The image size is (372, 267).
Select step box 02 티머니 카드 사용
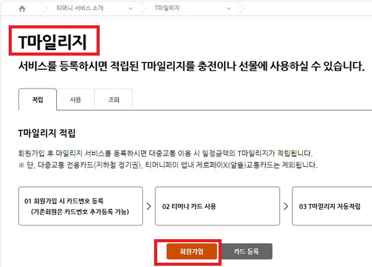point(217,206)
